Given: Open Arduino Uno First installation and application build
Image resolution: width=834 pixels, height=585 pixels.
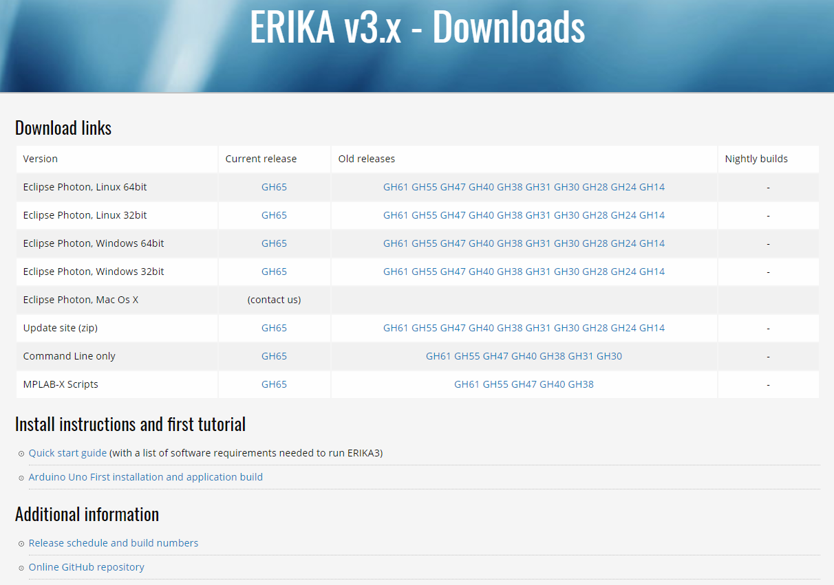Looking at the screenshot, I should click(x=146, y=477).
